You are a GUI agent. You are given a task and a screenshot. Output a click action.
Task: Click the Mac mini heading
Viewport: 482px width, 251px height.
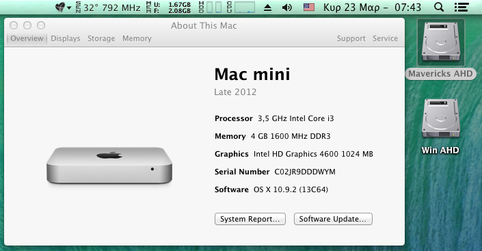tap(252, 74)
